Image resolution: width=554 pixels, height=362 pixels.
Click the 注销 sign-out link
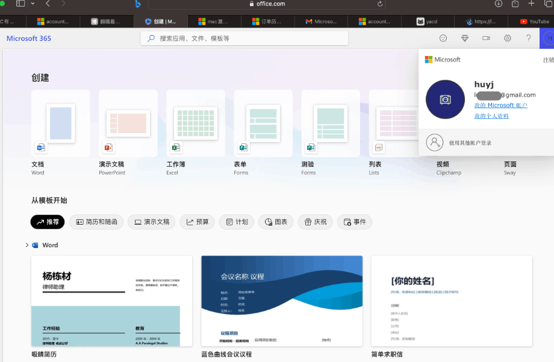549,60
